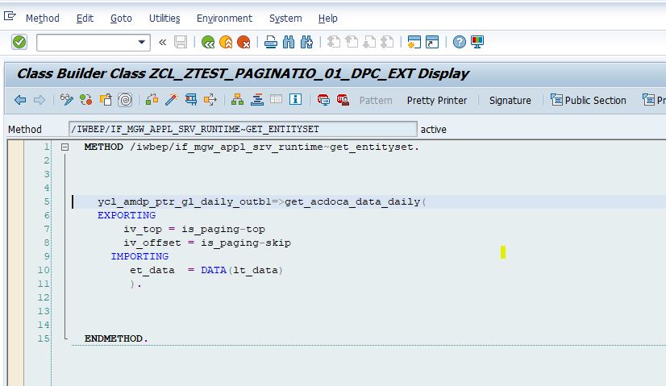Click text 'iv_top = is_paging-top' on line 7
666x386 pixels.
click(x=194, y=230)
